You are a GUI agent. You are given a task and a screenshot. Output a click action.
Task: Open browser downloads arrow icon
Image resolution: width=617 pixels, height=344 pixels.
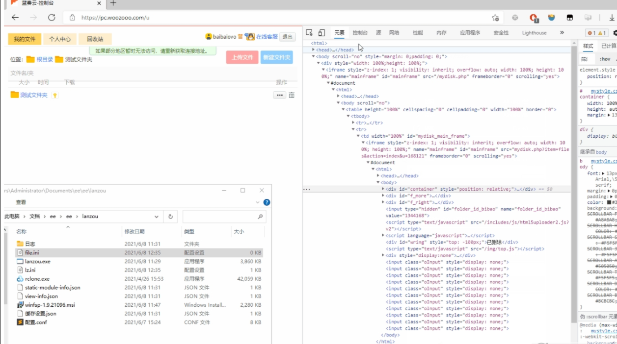(612, 18)
